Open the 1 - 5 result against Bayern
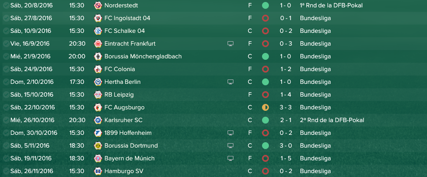Screen dimensions: 427x177 pyautogui.click(x=286, y=158)
